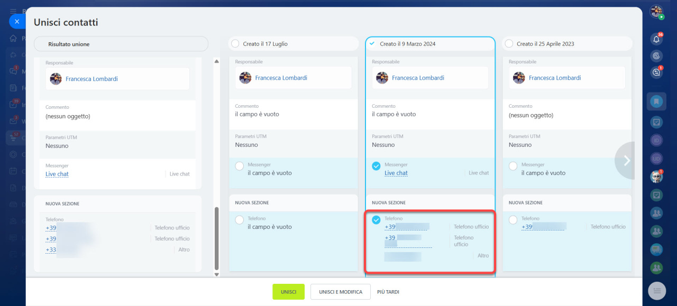Click Francesca Lombardi's avatar in Risultato unione
The image size is (677, 306).
tap(56, 79)
